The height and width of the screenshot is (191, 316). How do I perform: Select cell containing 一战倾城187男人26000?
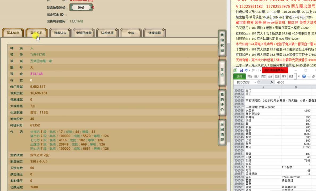coord(261,107)
